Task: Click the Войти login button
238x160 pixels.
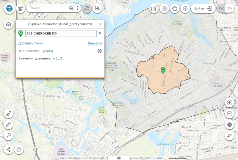Action: click(203, 8)
